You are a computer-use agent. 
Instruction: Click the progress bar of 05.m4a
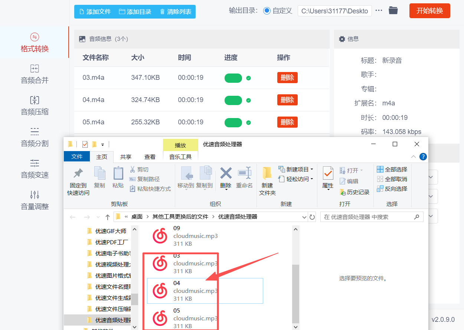233,122
